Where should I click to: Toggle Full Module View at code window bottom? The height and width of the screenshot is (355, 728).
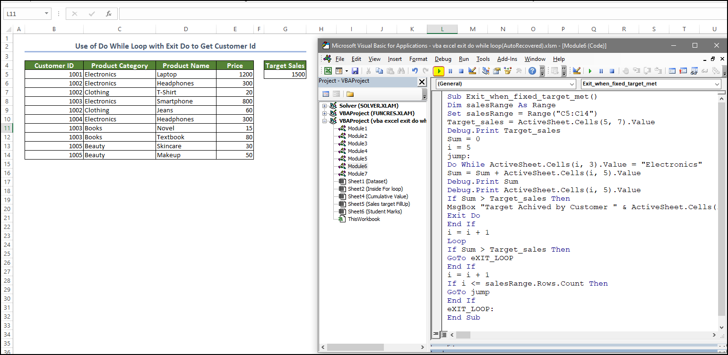pos(443,335)
